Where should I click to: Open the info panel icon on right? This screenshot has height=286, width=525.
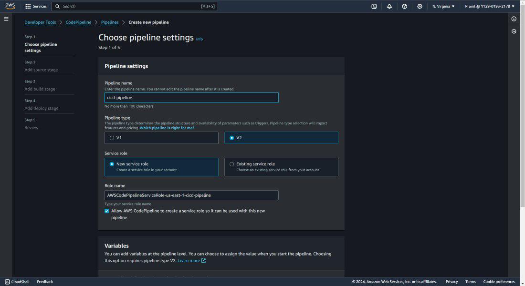(x=514, y=19)
